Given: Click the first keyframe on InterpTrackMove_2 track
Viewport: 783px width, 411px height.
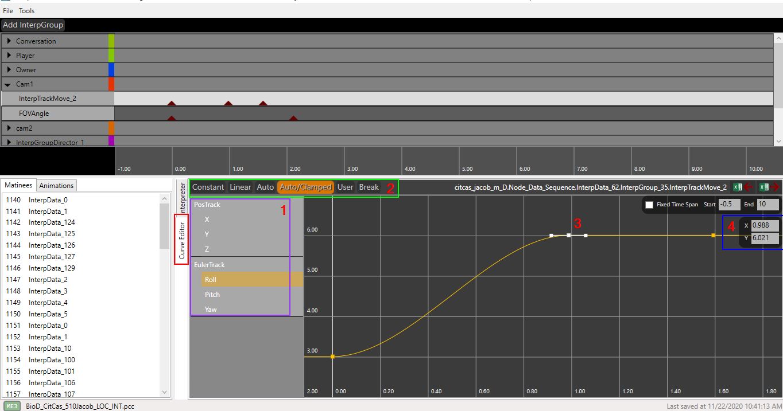Looking at the screenshot, I should (x=171, y=103).
